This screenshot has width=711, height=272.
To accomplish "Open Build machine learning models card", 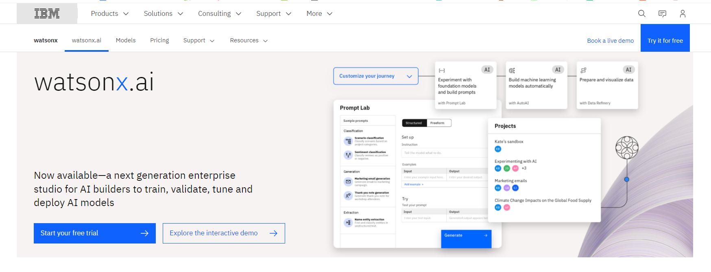I will tap(537, 85).
